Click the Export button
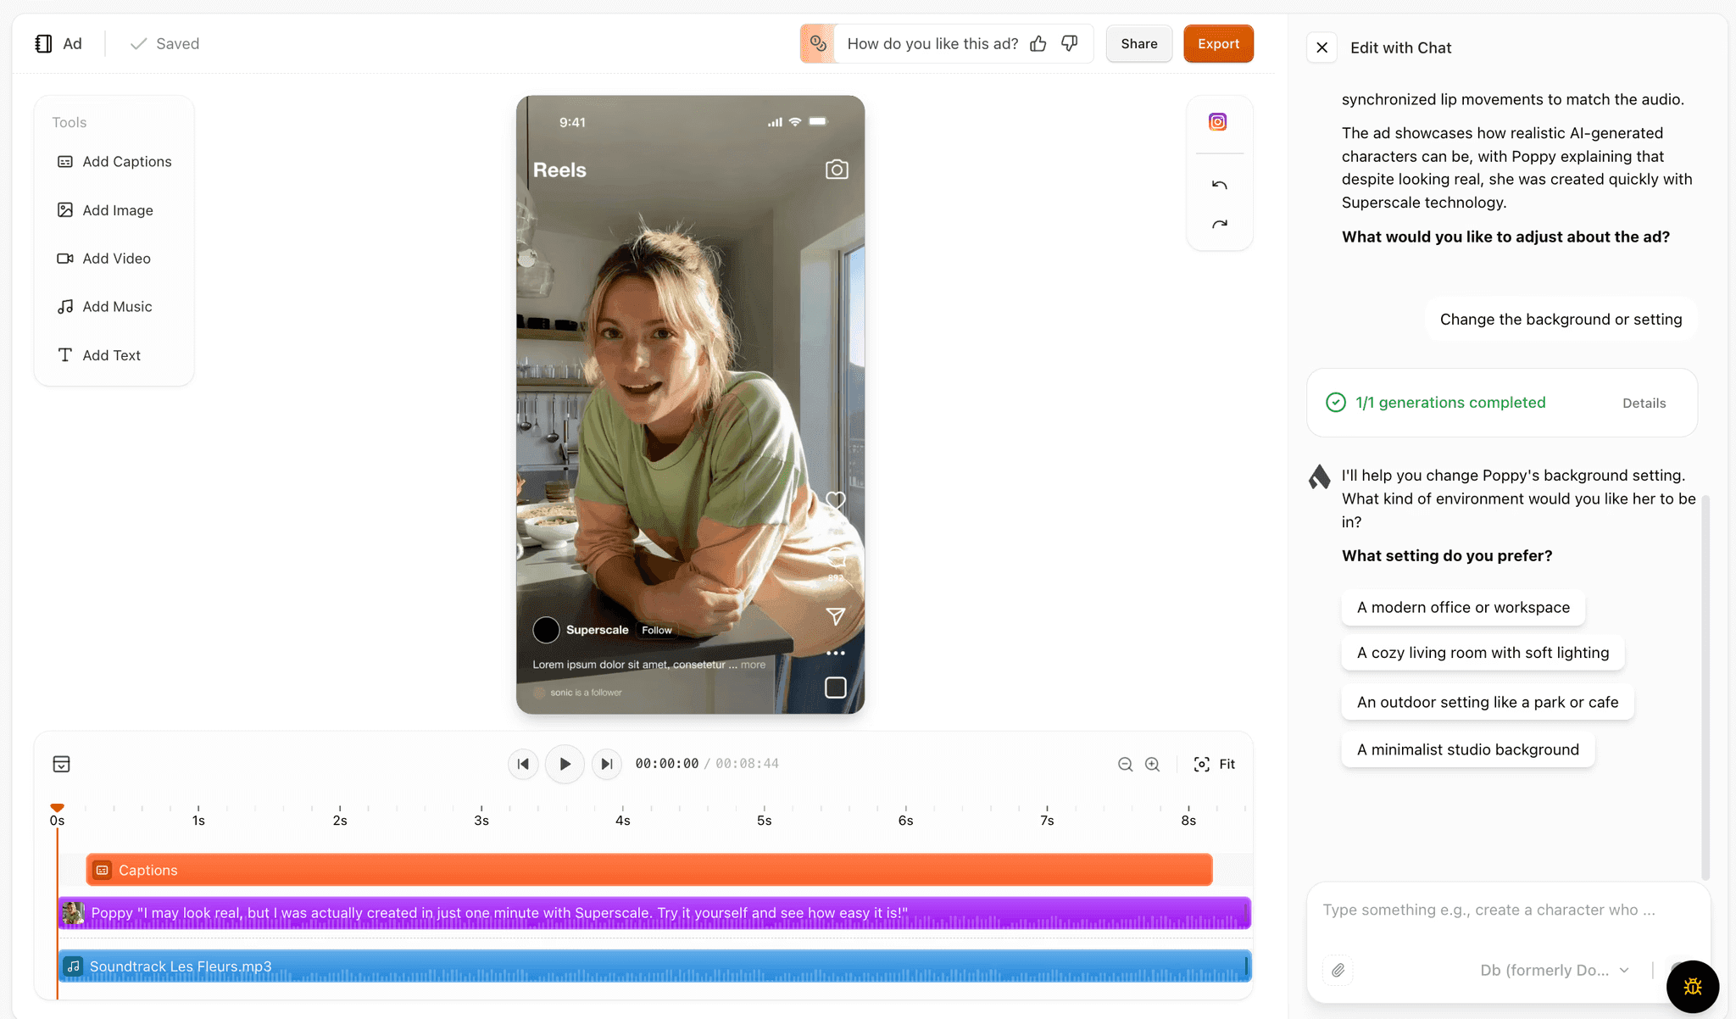1736x1019 pixels. (1218, 44)
